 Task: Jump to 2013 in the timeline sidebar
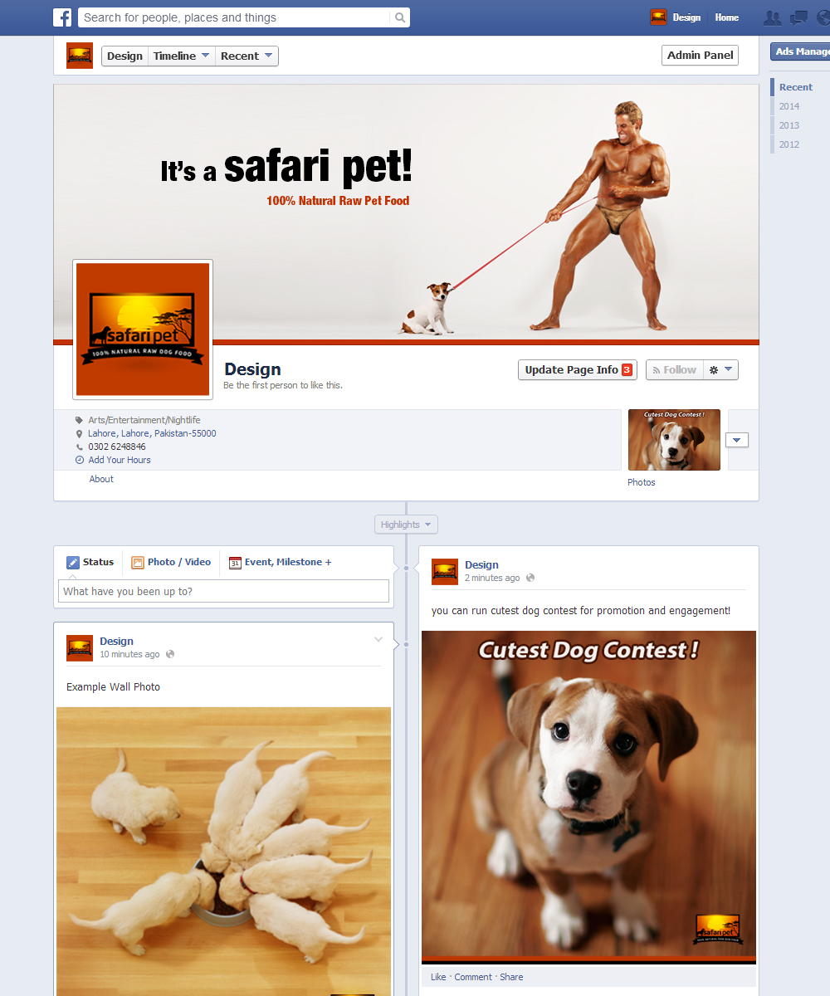pos(789,125)
